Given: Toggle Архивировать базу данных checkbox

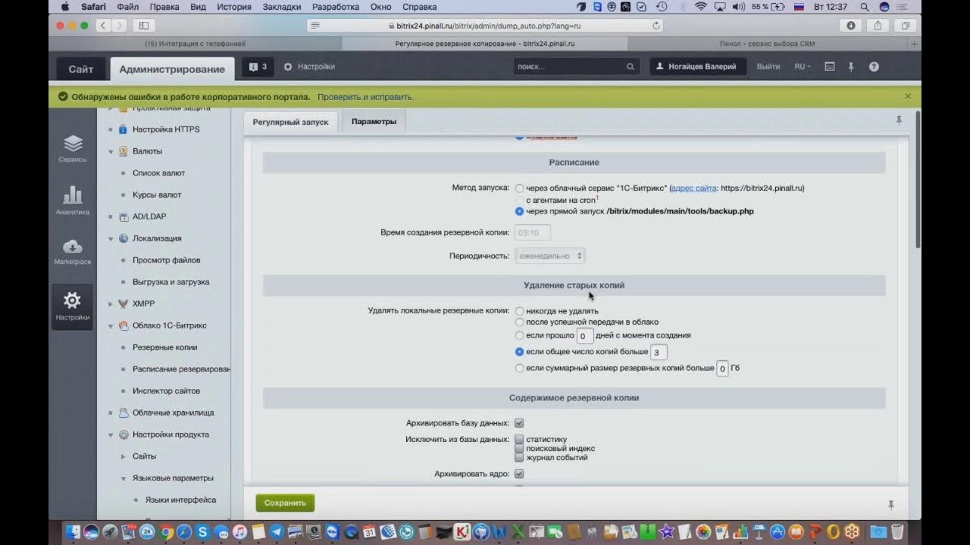Looking at the screenshot, I should point(519,423).
